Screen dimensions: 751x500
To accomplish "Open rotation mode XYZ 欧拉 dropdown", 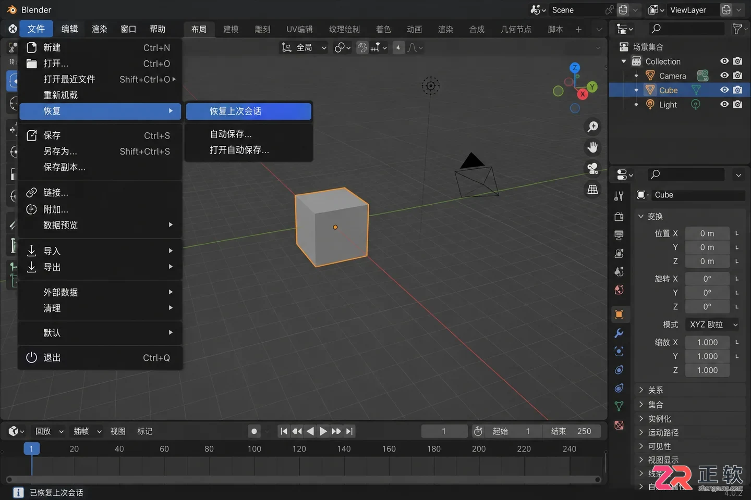I will point(712,324).
